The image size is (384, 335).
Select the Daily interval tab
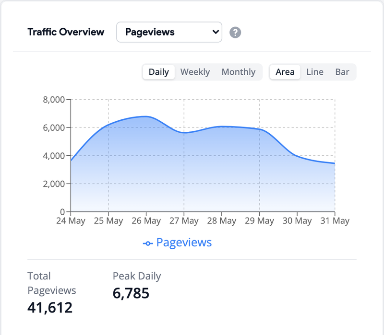click(x=159, y=72)
